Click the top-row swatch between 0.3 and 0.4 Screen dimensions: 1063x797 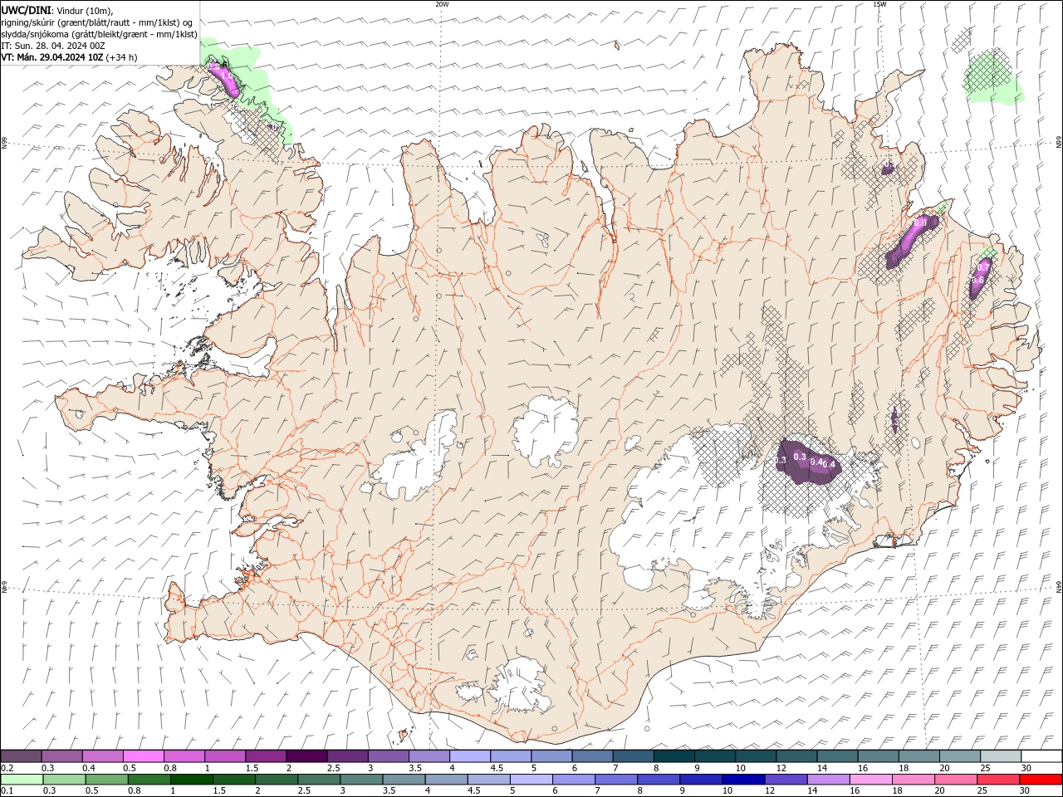[x=61, y=756]
